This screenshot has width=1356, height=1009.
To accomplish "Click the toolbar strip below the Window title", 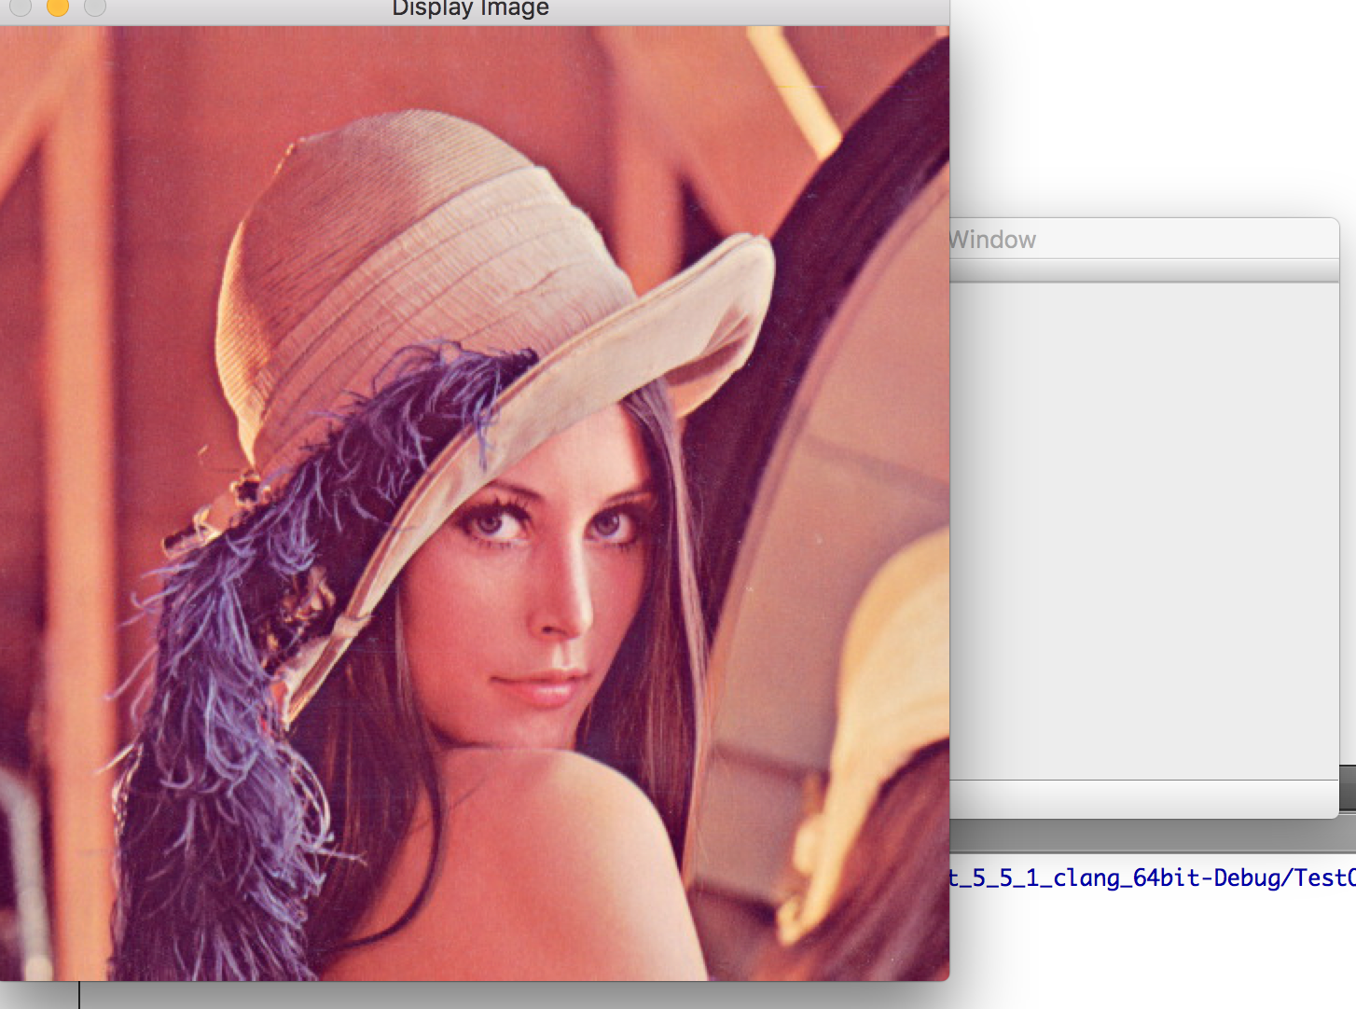I will (1143, 270).
